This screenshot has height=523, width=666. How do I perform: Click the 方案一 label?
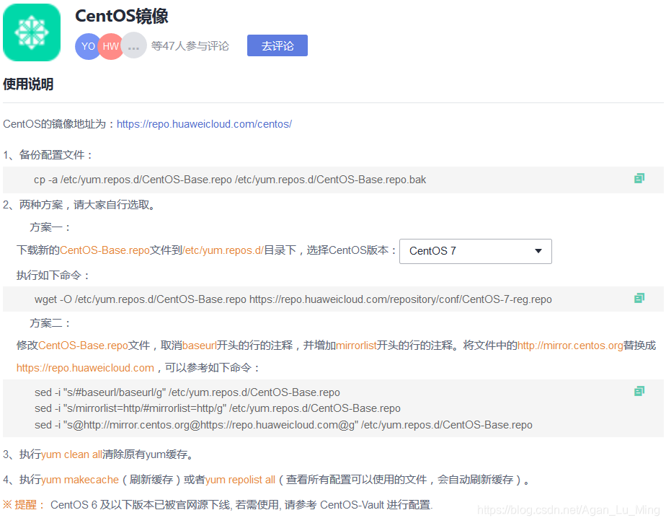(x=50, y=227)
